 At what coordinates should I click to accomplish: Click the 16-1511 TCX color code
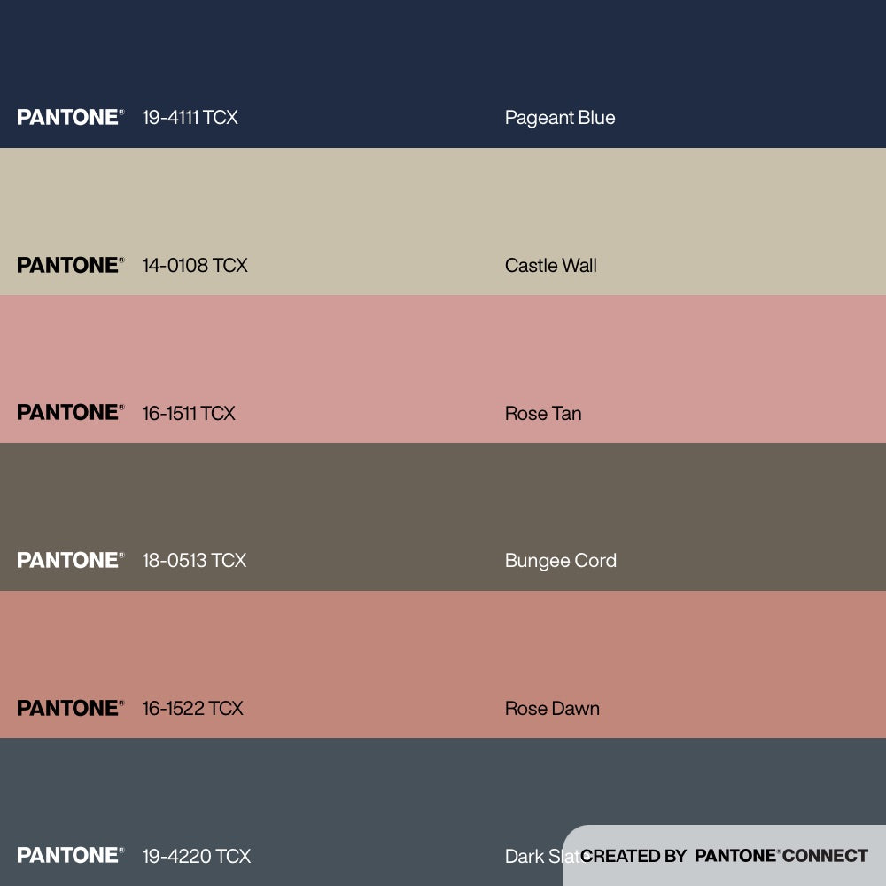[188, 413]
